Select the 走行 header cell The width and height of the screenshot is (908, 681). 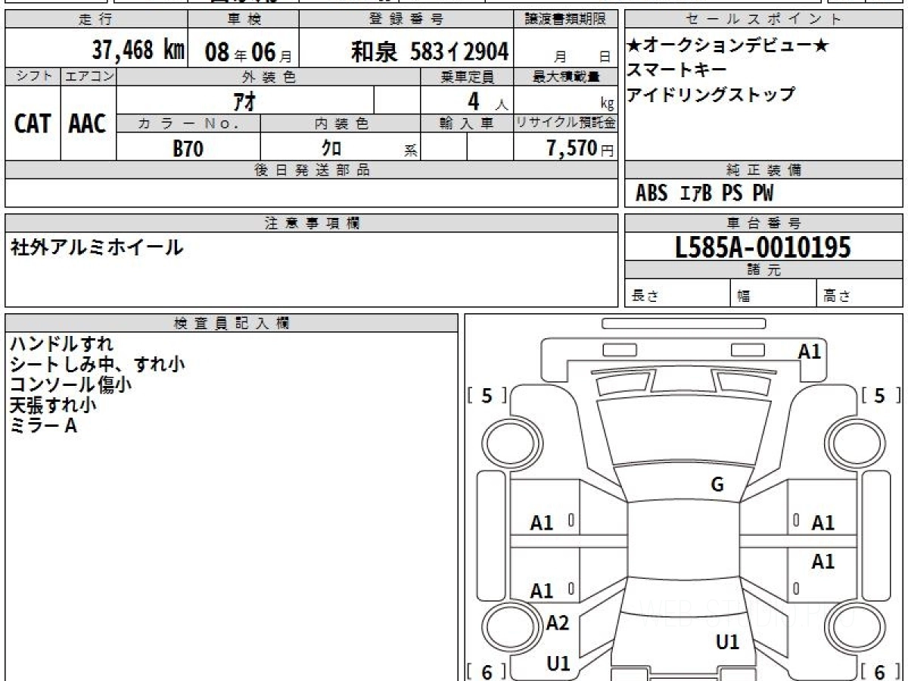tap(96, 20)
